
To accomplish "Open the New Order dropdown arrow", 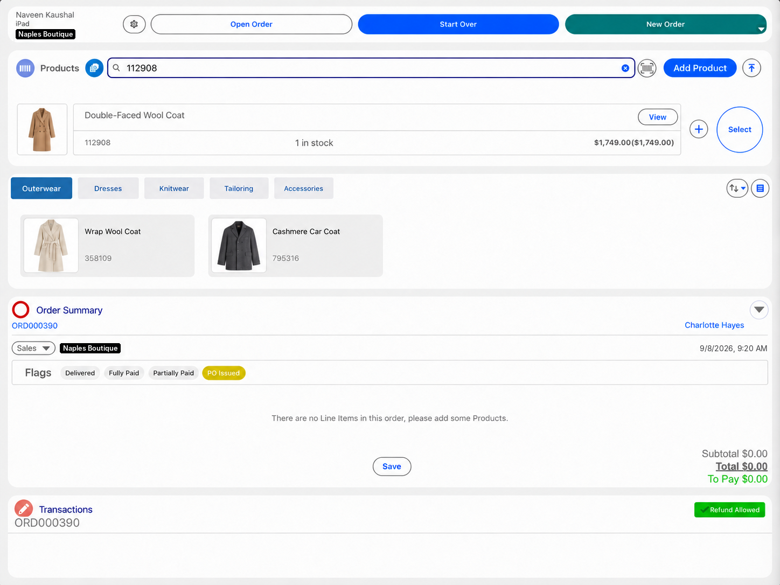I will (x=761, y=29).
